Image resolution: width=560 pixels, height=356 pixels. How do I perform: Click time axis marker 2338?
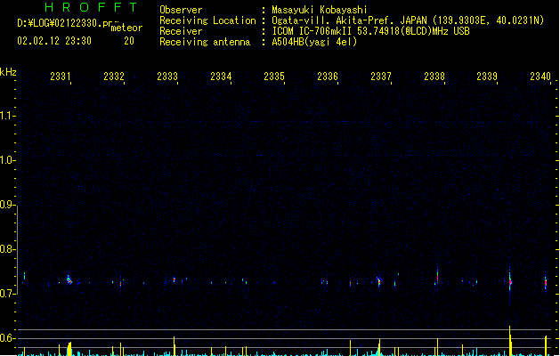click(434, 77)
